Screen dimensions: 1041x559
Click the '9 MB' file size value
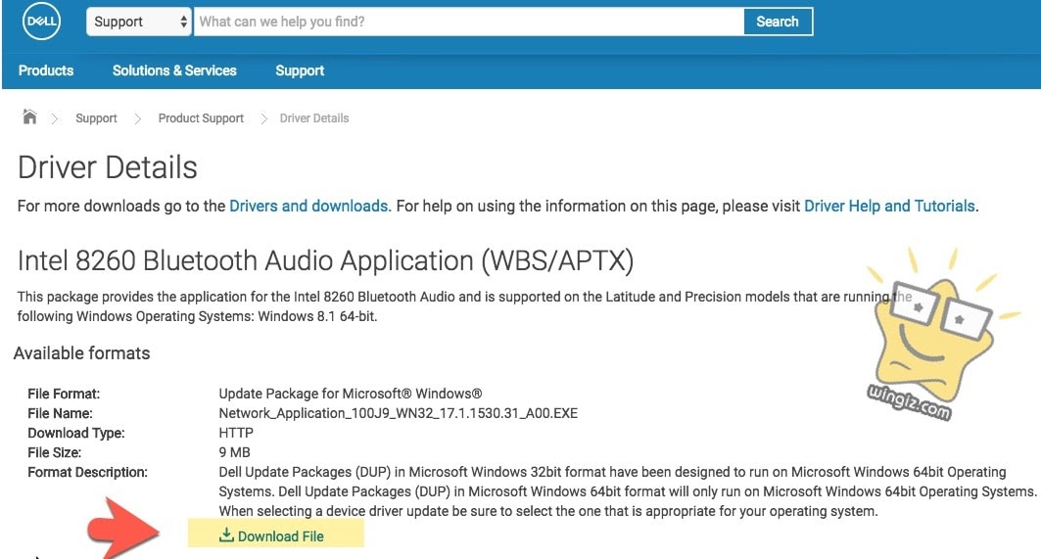pos(234,452)
